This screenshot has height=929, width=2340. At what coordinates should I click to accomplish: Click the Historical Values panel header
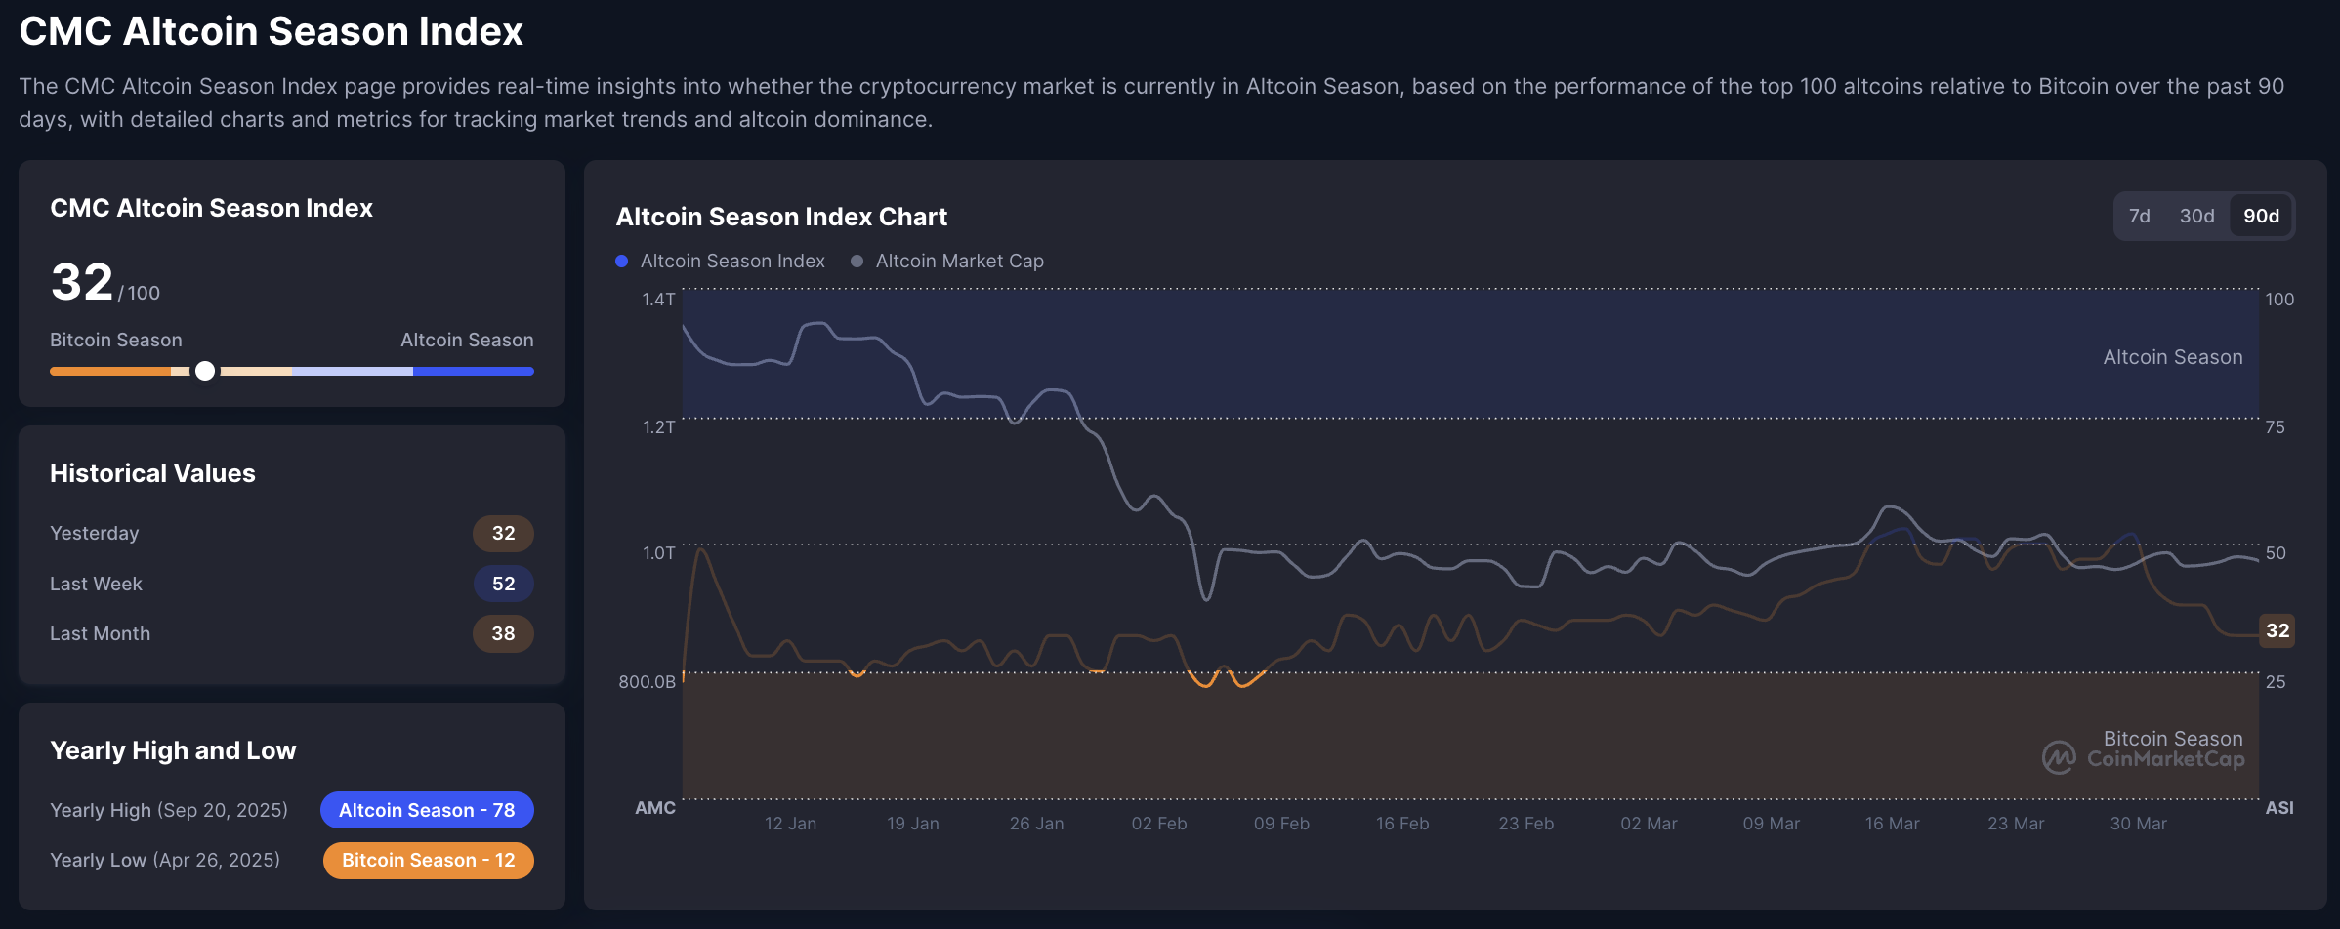pos(152,473)
